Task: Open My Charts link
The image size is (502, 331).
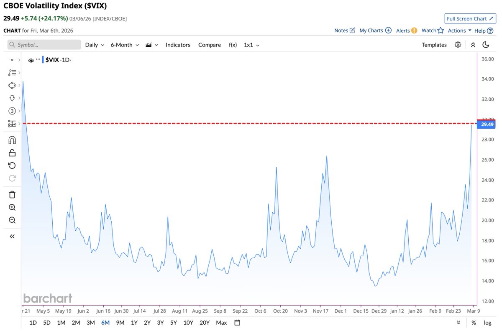Action: pyautogui.click(x=375, y=31)
